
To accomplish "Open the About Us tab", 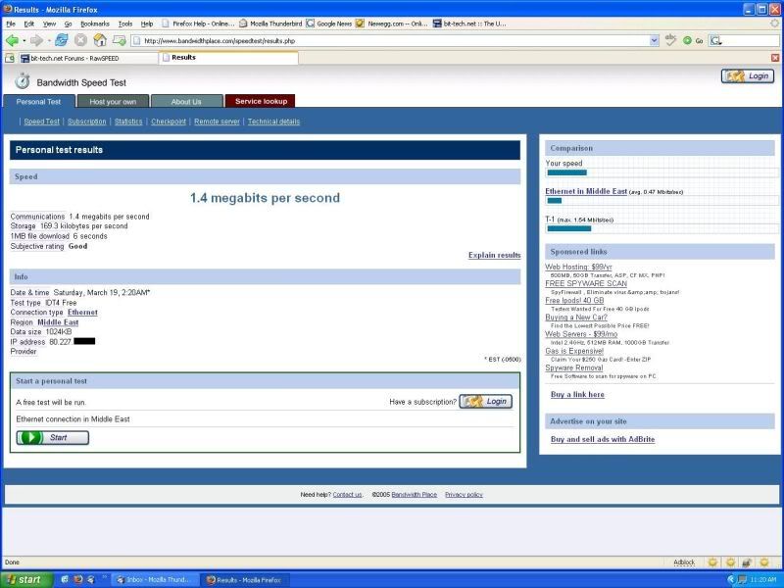I will pyautogui.click(x=186, y=102).
